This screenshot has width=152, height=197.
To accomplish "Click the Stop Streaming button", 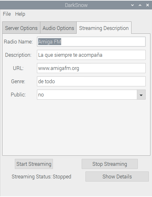I will click(x=110, y=164).
